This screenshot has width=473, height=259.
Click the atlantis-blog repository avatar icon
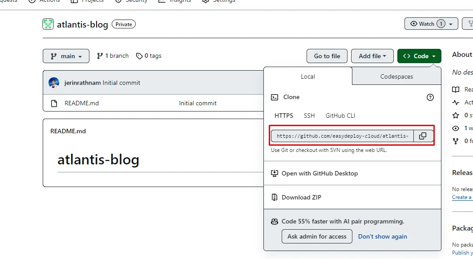coord(48,24)
